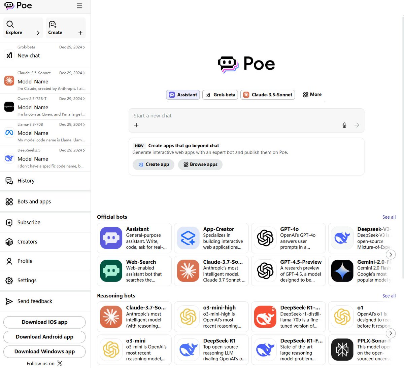The height and width of the screenshot is (368, 404).
Task: Click the Explore magnifier icon
Action: [10, 24]
